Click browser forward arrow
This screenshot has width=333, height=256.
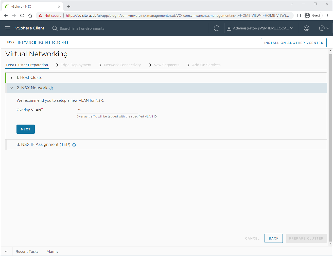click(14, 15)
